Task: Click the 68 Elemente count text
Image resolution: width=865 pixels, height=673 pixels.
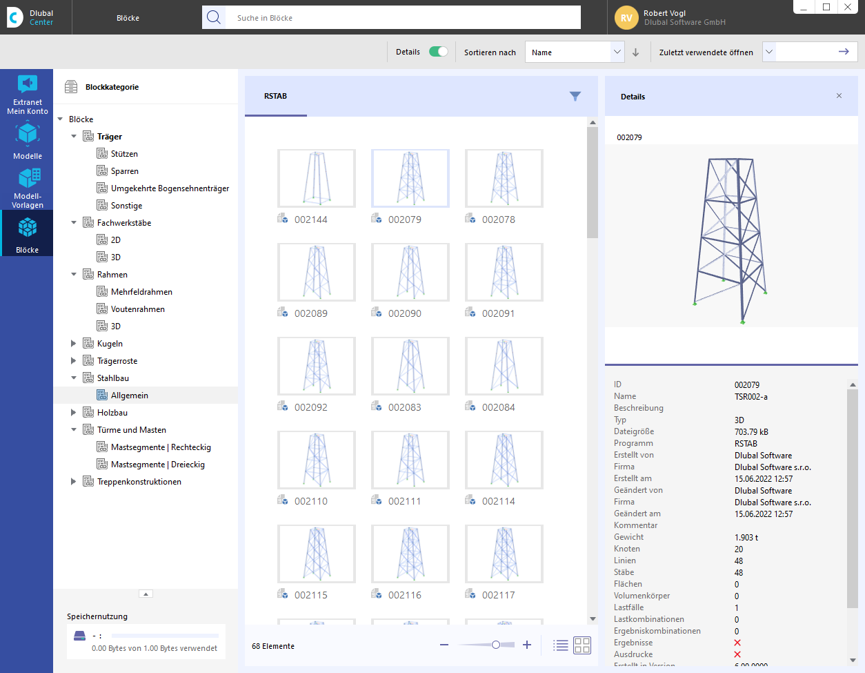Action: 273,646
